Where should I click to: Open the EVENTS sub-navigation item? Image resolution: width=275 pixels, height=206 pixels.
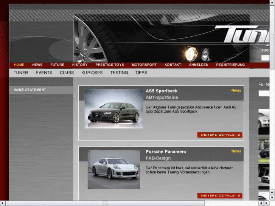pyautogui.click(x=44, y=73)
